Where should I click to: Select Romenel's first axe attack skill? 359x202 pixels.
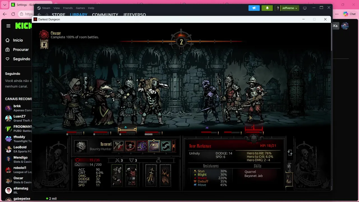tap(118, 146)
